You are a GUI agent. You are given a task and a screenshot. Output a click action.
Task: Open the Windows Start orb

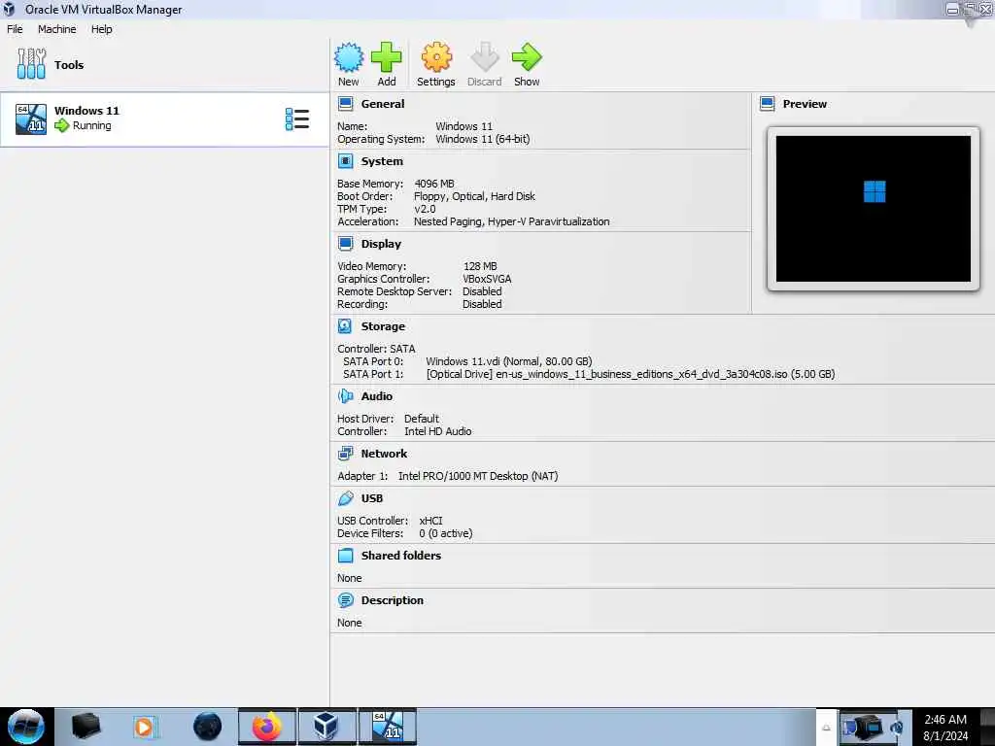pyautogui.click(x=26, y=727)
